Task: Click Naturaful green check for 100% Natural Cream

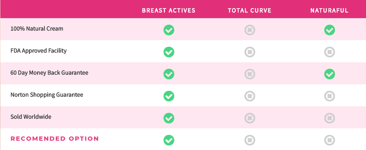Action: (330, 30)
